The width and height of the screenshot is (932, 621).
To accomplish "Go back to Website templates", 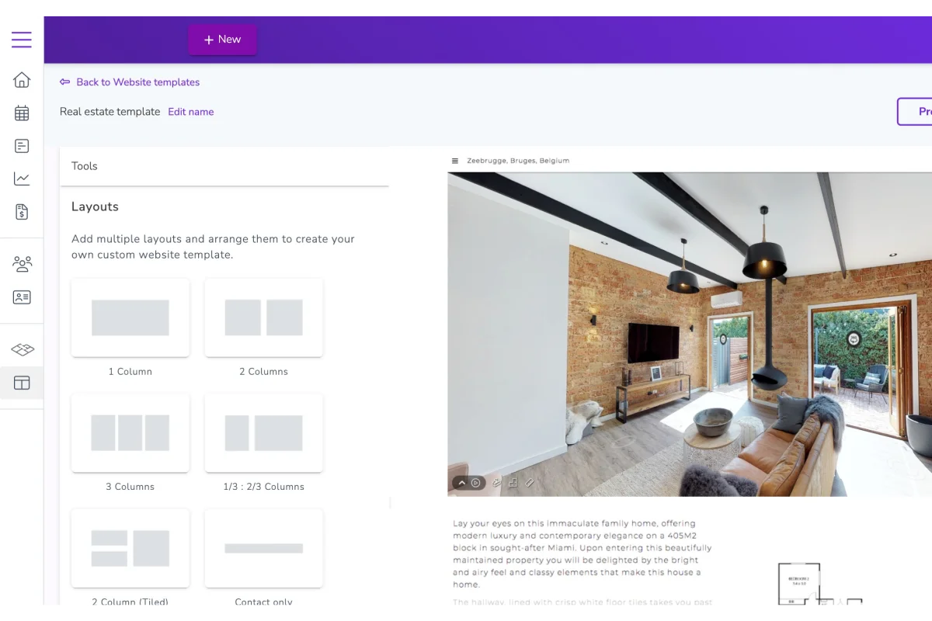I will (130, 82).
